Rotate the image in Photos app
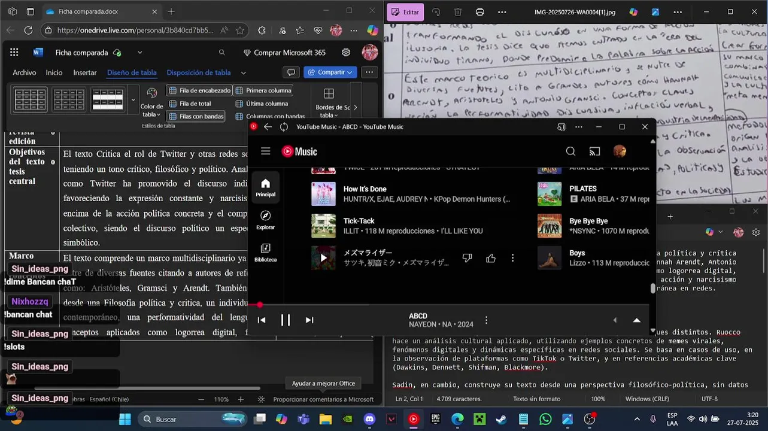Viewport: 768px width, 431px height. click(x=436, y=12)
